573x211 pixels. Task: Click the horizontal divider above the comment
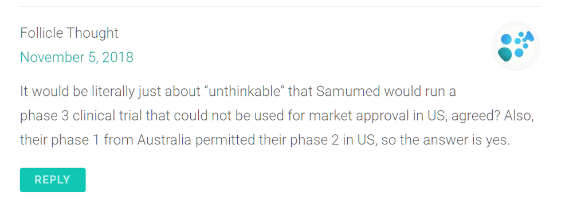(280, 6)
